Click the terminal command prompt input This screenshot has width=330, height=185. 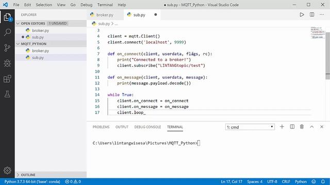coord(199,143)
